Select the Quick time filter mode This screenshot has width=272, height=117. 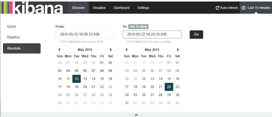click(12, 27)
